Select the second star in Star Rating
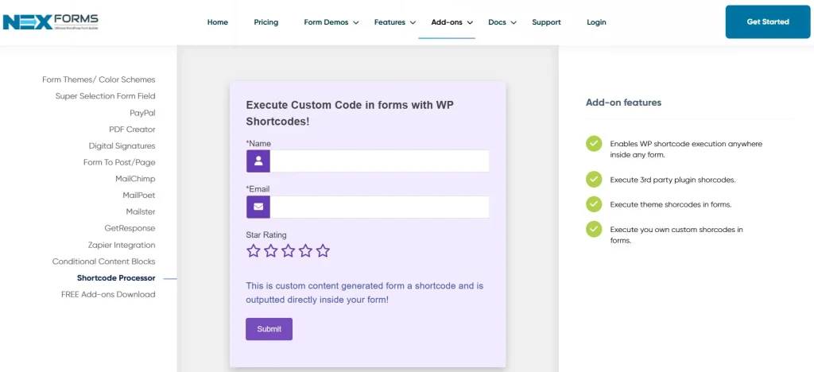The width and height of the screenshot is (814, 372). pyautogui.click(x=270, y=251)
